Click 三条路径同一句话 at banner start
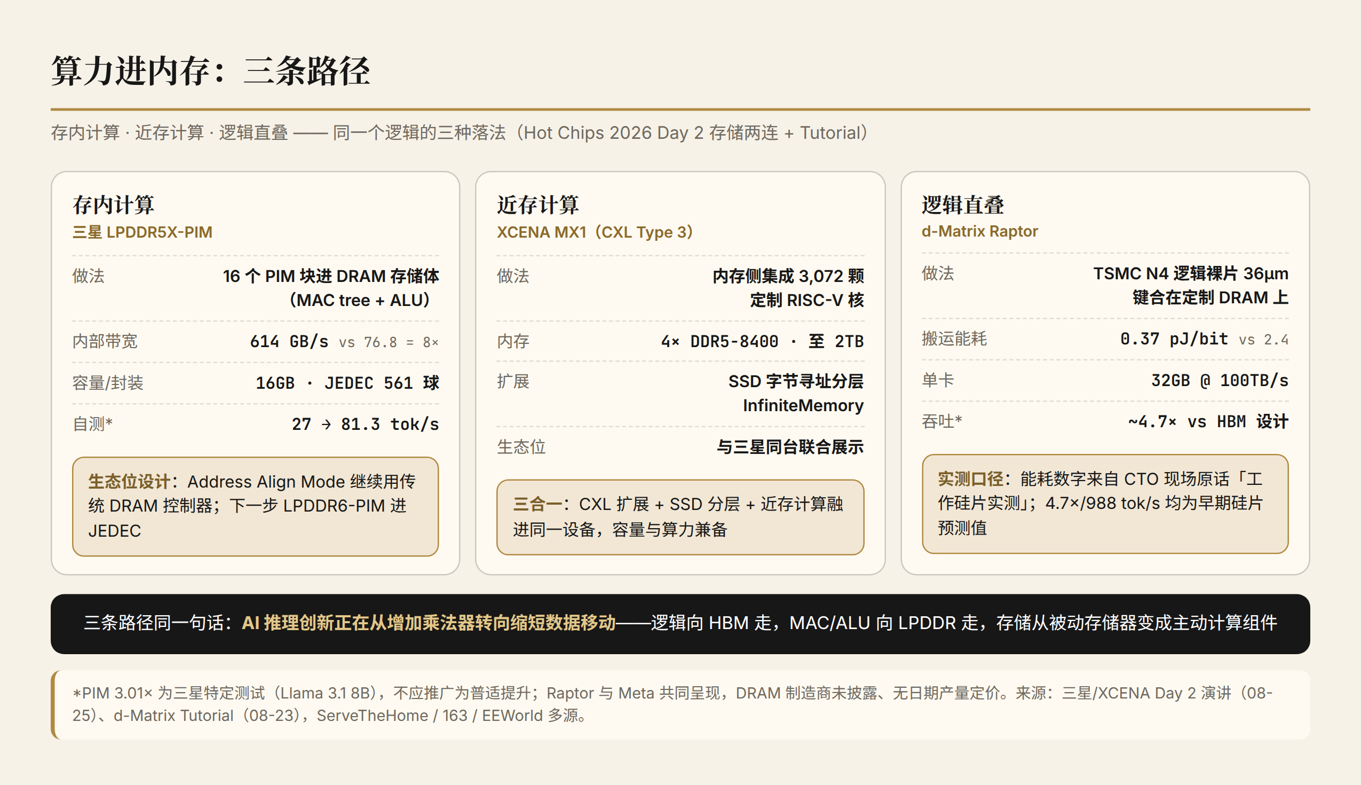 153,623
